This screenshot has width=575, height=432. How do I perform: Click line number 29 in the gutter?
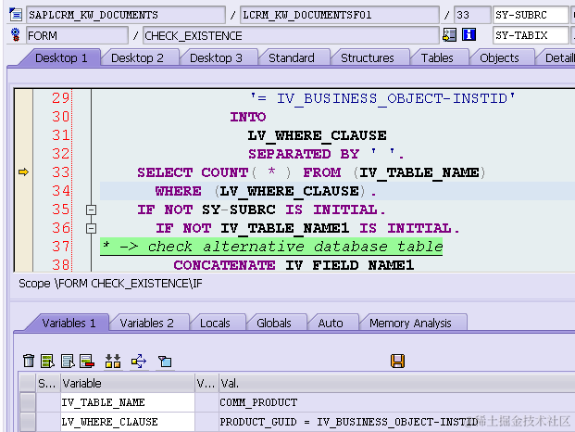click(60, 97)
